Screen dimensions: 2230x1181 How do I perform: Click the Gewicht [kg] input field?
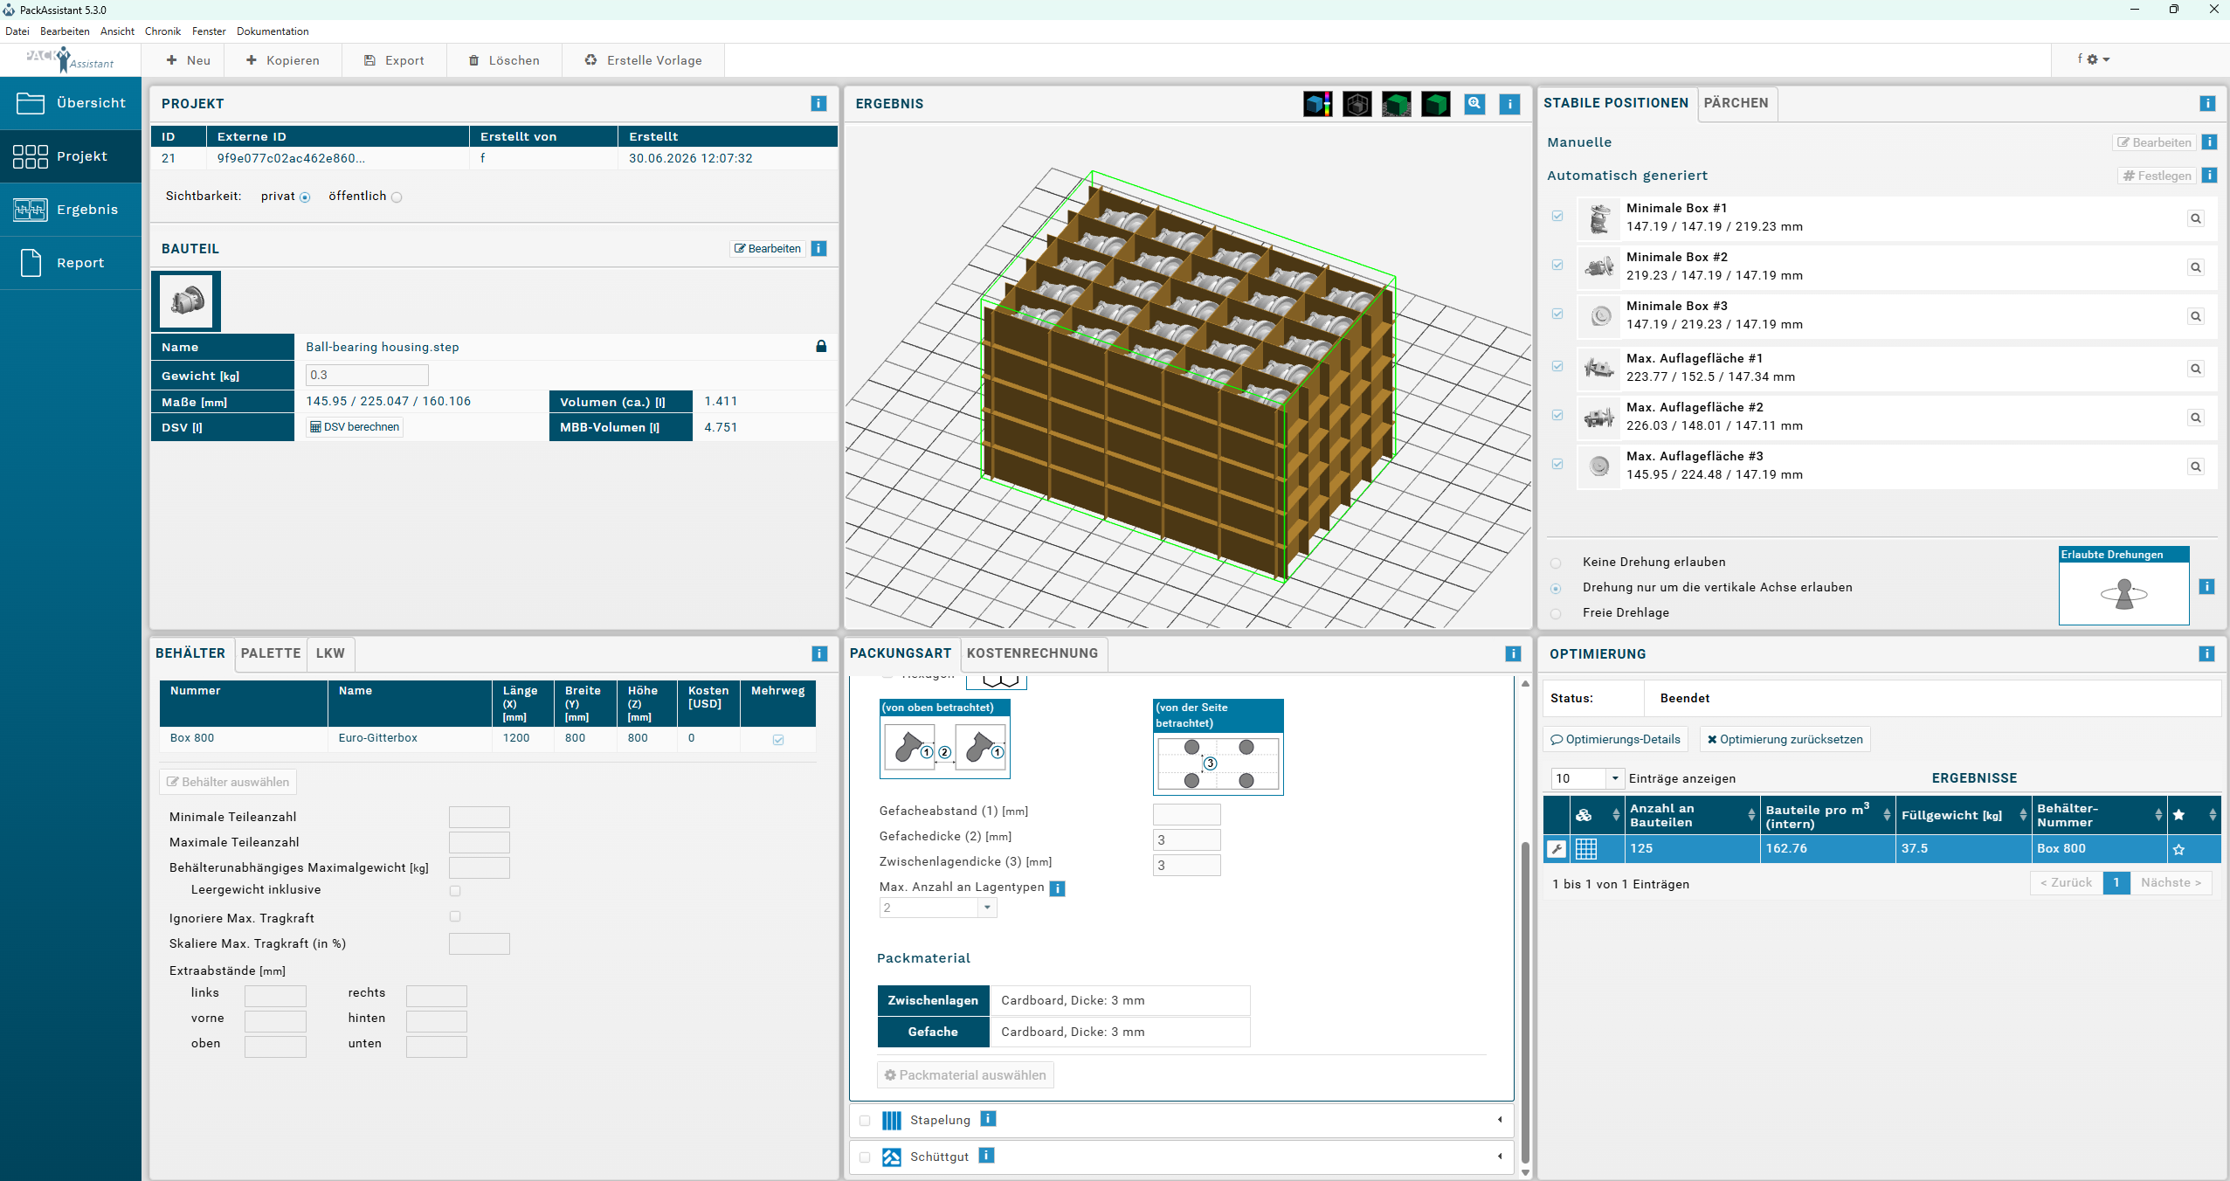click(367, 376)
